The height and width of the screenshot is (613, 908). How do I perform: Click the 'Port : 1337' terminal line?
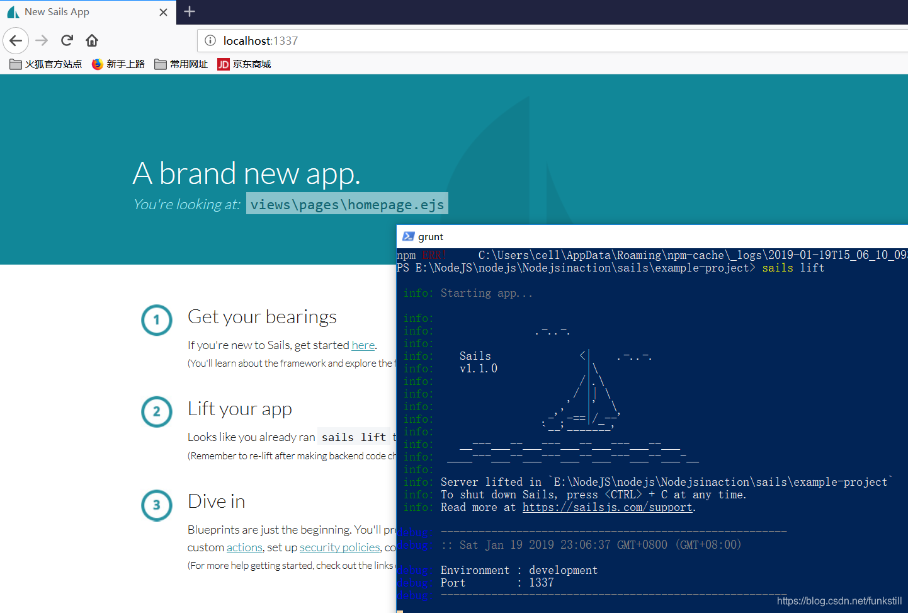497,583
